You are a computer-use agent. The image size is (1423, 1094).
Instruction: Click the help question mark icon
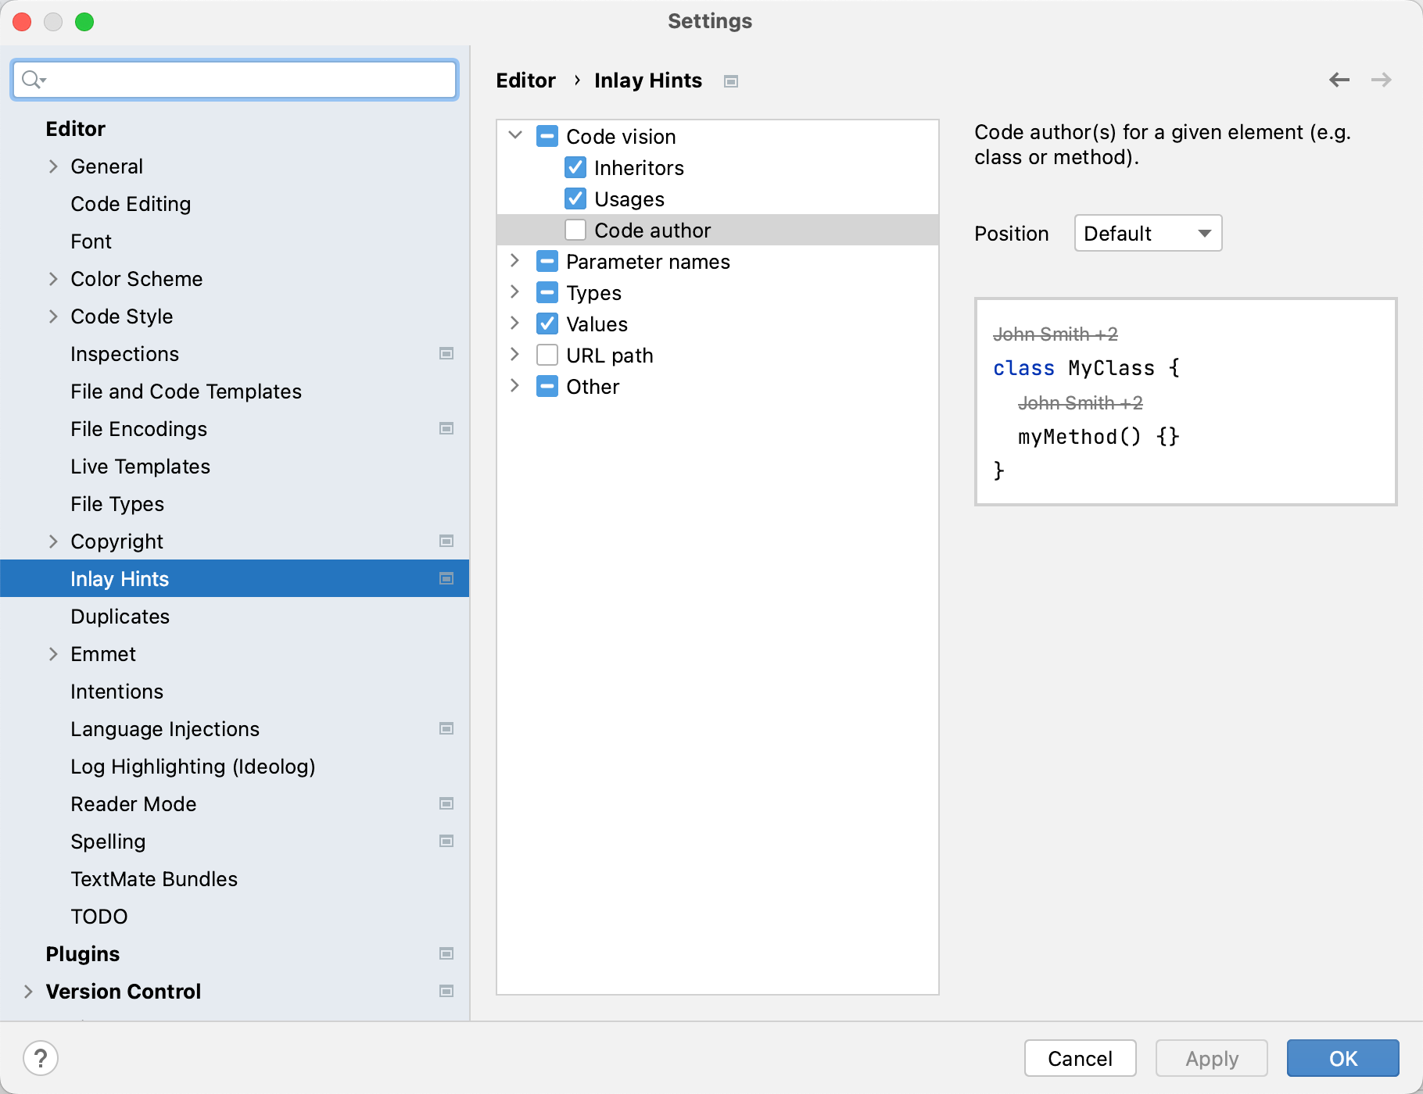pyautogui.click(x=41, y=1058)
